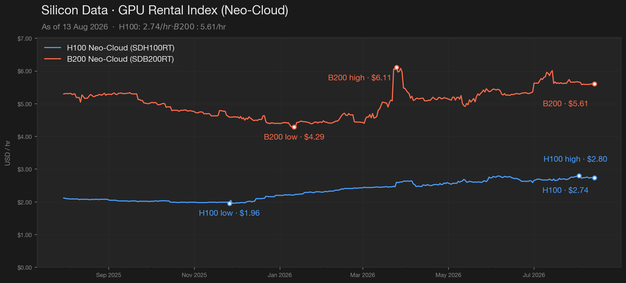Click the $7.00 y-axis label

tap(25, 39)
